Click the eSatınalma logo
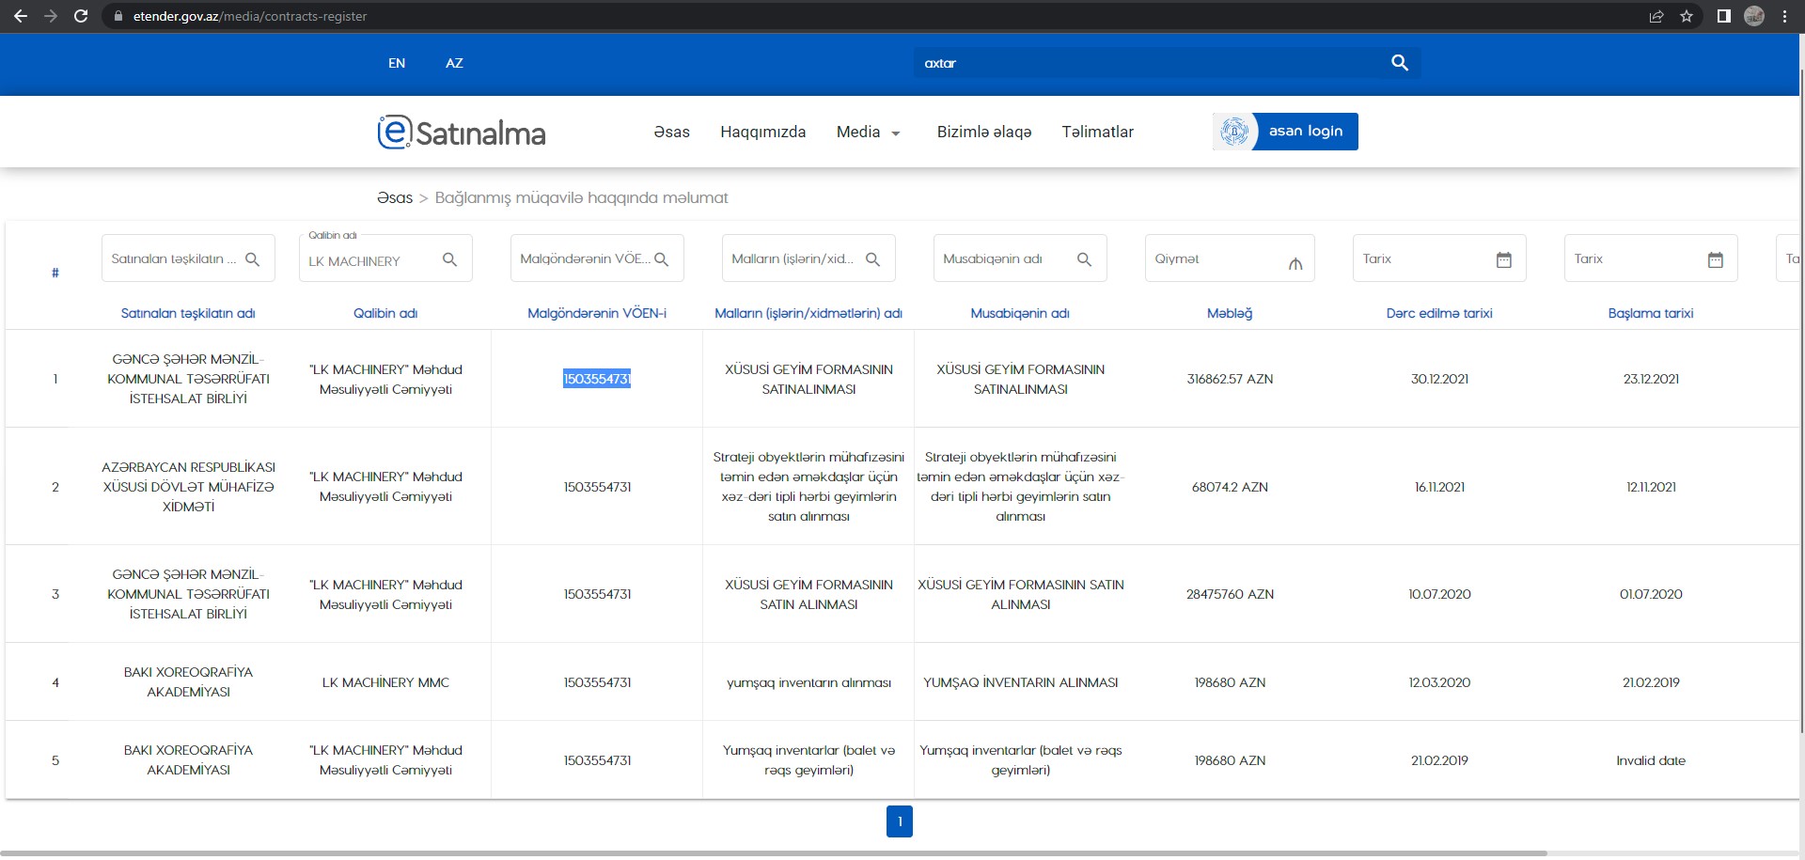1805x860 pixels. click(x=462, y=133)
